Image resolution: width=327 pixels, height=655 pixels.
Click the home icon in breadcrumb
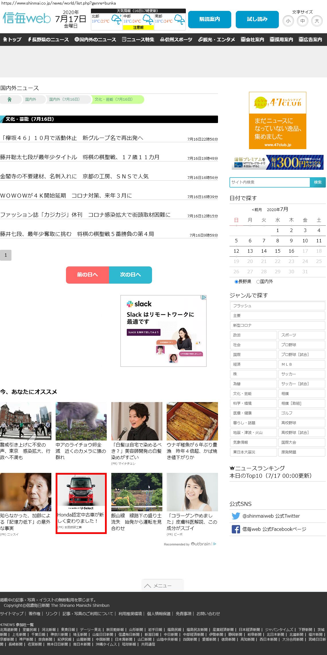pos(9,100)
